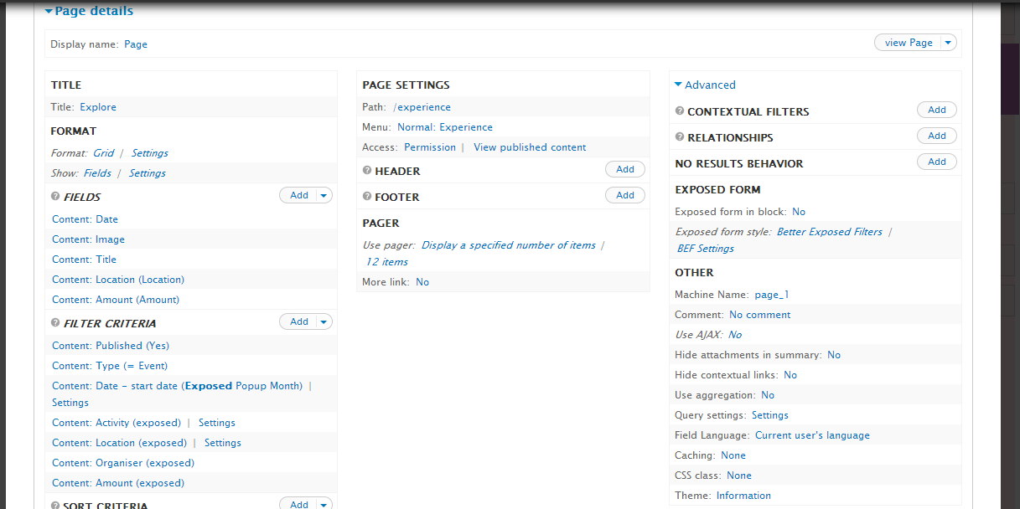The image size is (1020, 509).
Task: Edit Content: Organiser (exposed) filter
Action: (x=123, y=463)
